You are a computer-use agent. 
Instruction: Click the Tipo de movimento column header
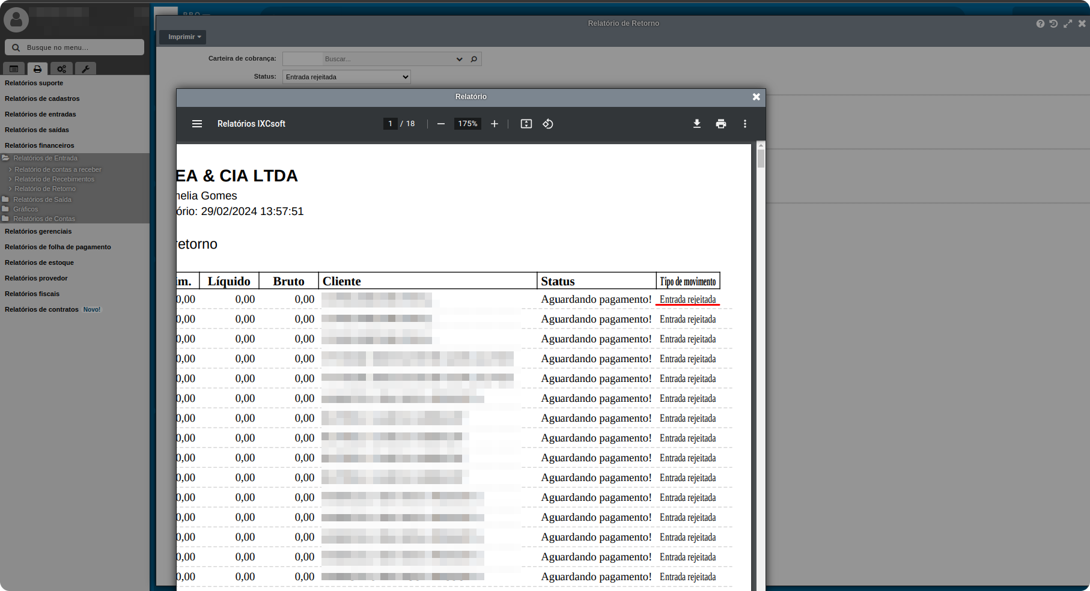(x=688, y=281)
